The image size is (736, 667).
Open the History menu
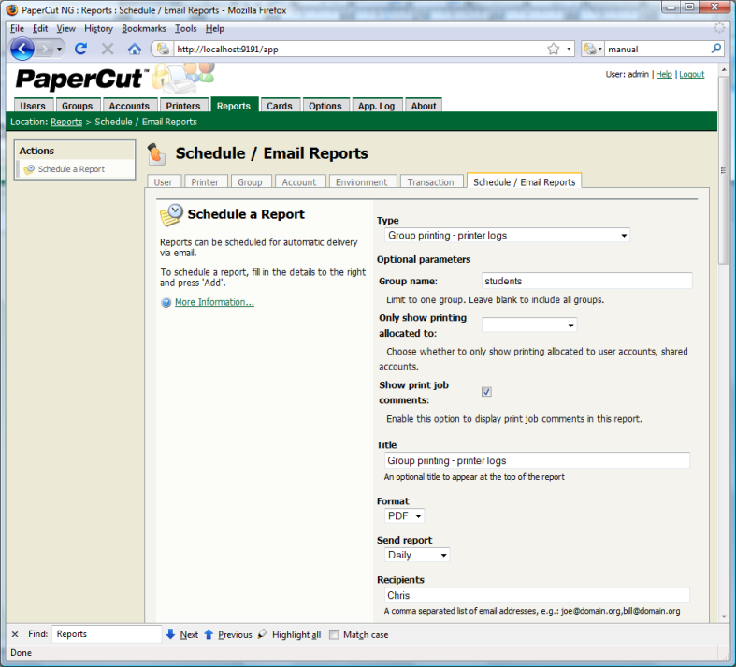click(98, 29)
